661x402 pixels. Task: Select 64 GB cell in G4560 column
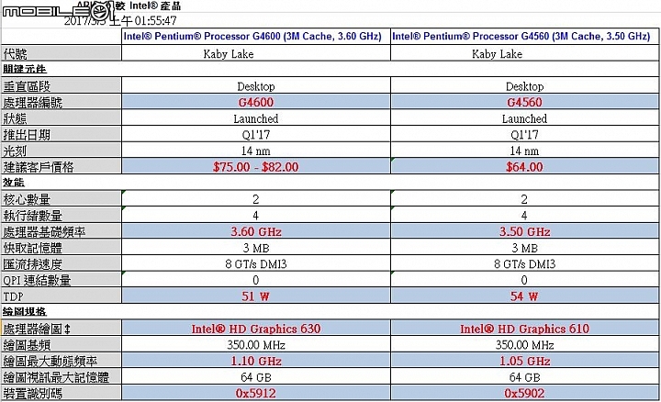(x=524, y=377)
